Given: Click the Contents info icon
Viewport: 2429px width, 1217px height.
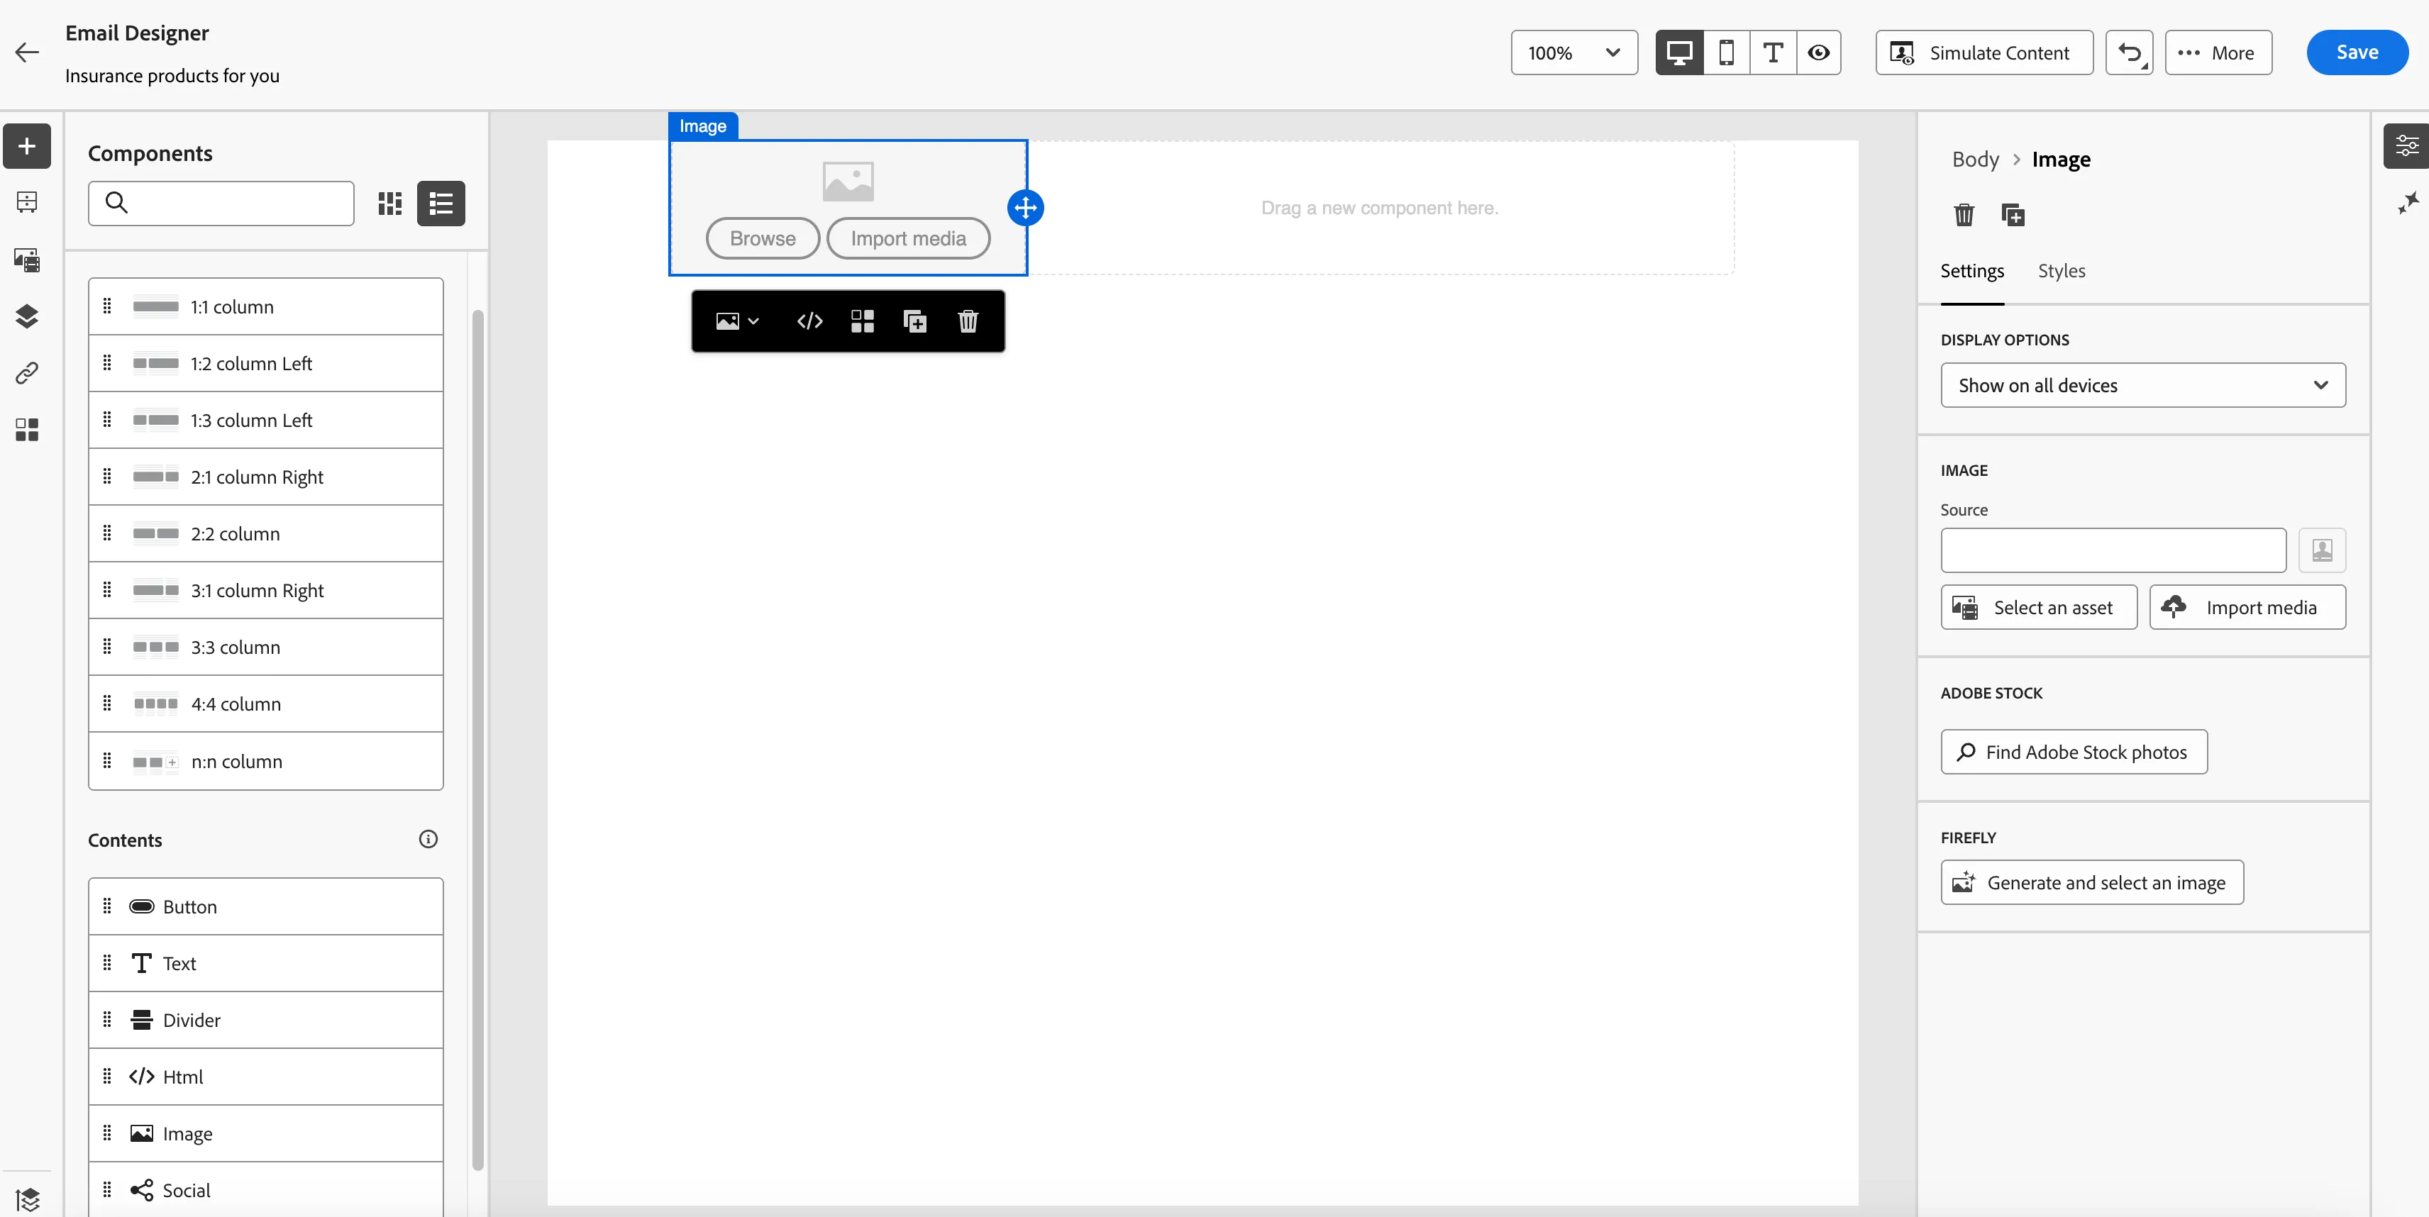Looking at the screenshot, I should tap(428, 839).
